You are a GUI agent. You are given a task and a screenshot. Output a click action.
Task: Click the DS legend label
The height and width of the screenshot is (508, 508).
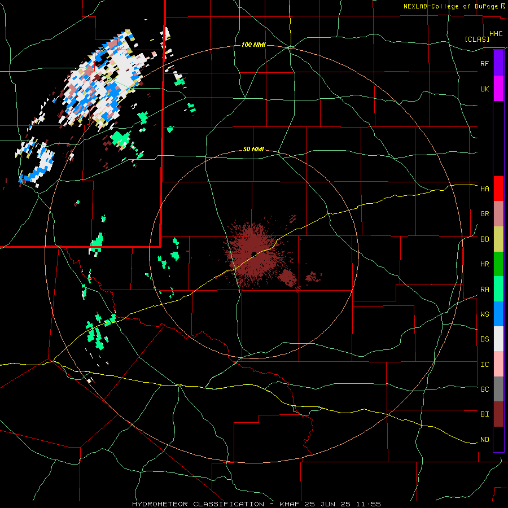point(485,339)
